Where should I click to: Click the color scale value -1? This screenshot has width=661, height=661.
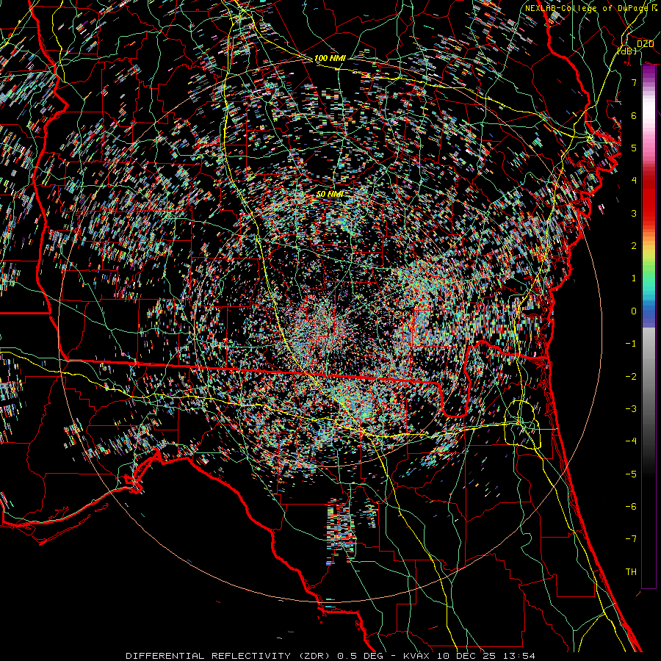coord(631,344)
